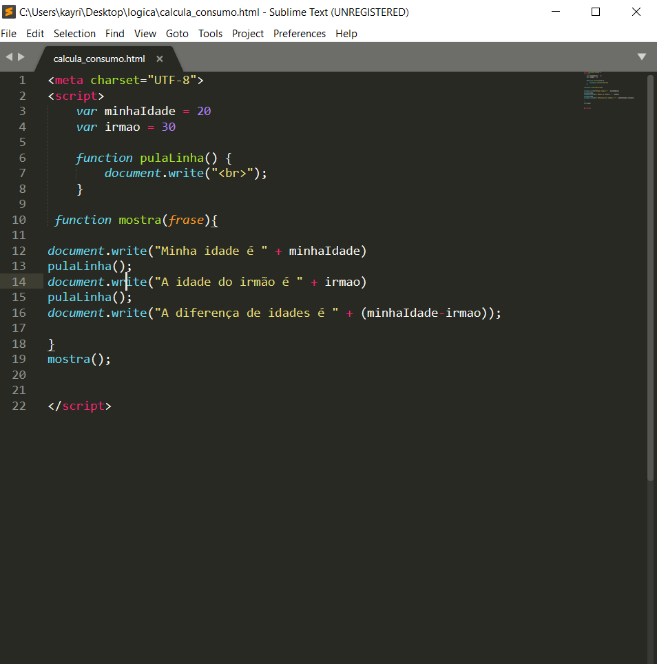
Task: Click the "A idade do irmão é " string
Action: click(x=229, y=282)
